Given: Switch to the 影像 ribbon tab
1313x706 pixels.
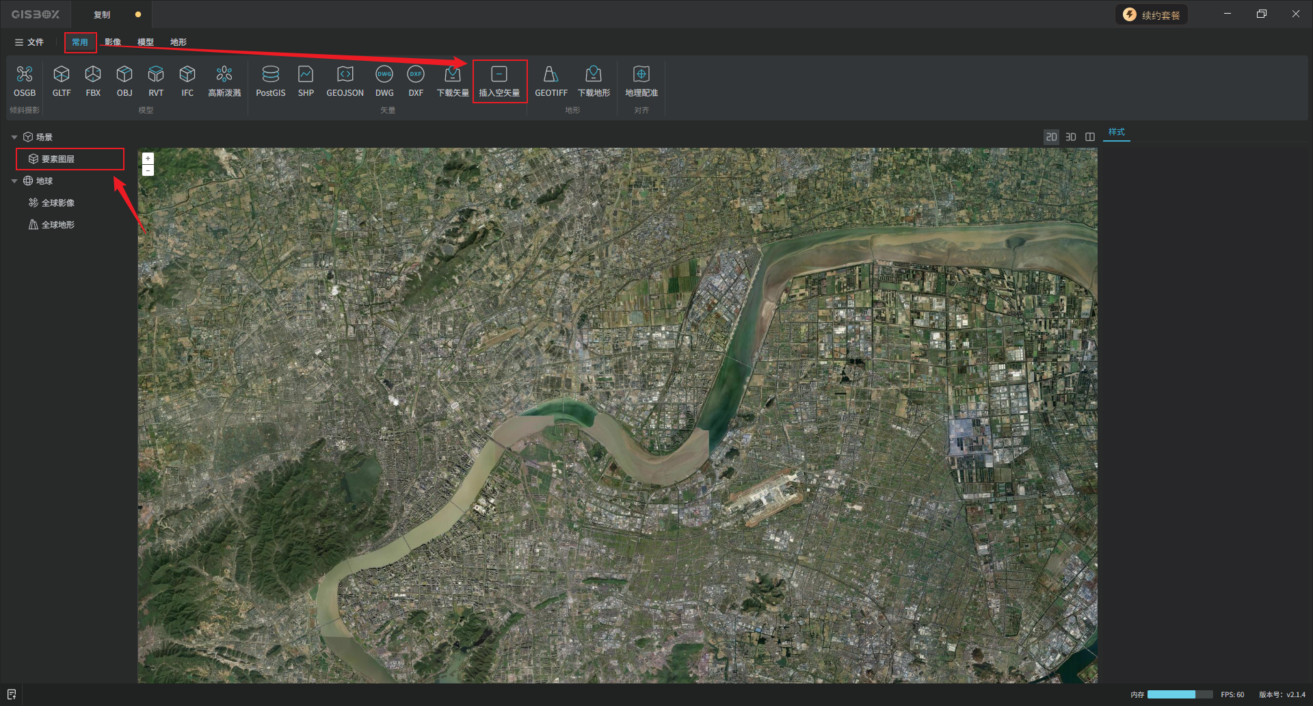Looking at the screenshot, I should [x=113, y=42].
